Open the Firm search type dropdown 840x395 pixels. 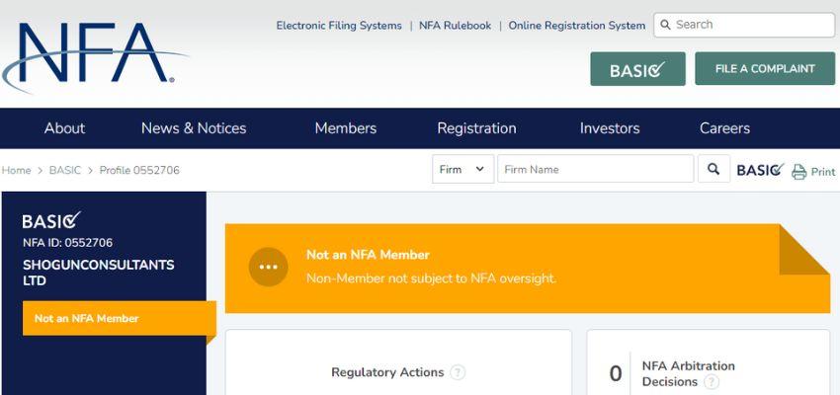point(462,169)
